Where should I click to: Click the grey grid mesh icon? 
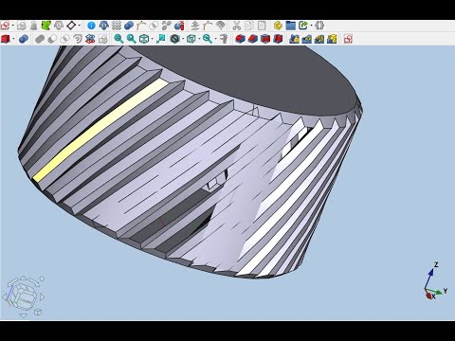point(117,26)
